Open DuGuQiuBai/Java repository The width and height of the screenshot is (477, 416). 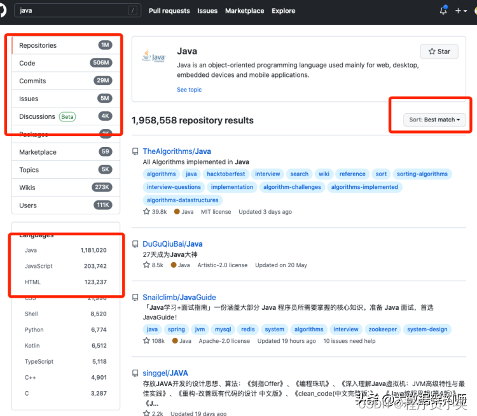point(172,244)
